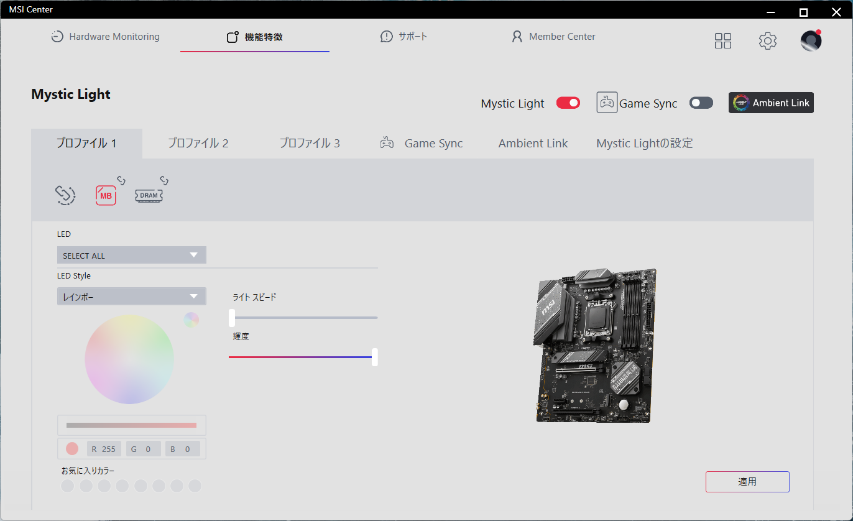This screenshot has width=853, height=521.
Task: Click the sync-all-devices chain icon
Action: [x=65, y=195]
